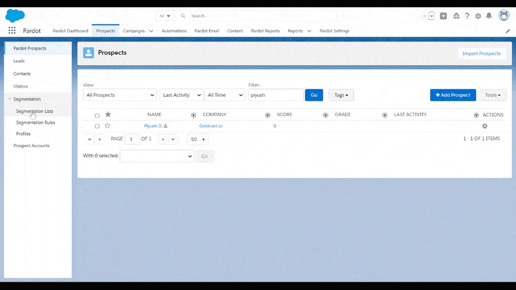Viewport: 516px width, 290px height.
Task: Expand the Campaigns tab chevron
Action: (151, 31)
